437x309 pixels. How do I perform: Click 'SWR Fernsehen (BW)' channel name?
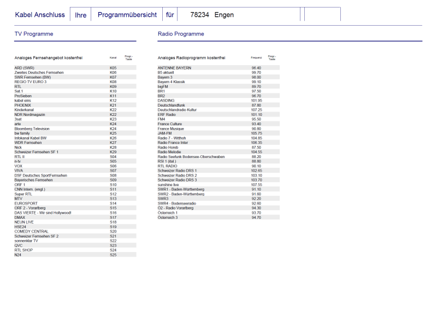pos(33,77)
